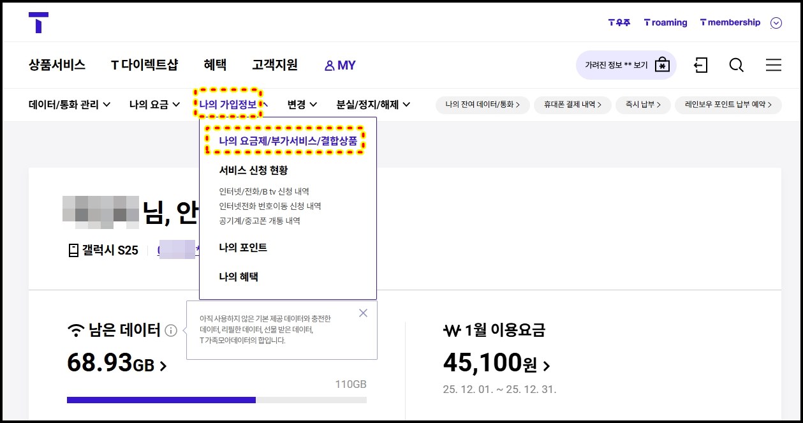Open 인터넷/전화/B tv 신청 내역

click(264, 191)
